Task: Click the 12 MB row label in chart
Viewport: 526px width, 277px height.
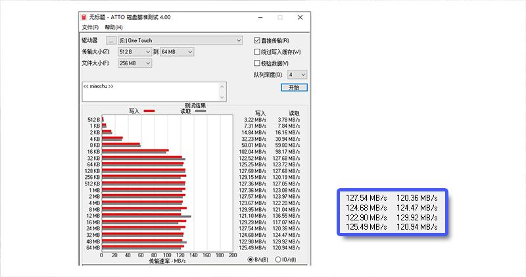Action: 93,216
